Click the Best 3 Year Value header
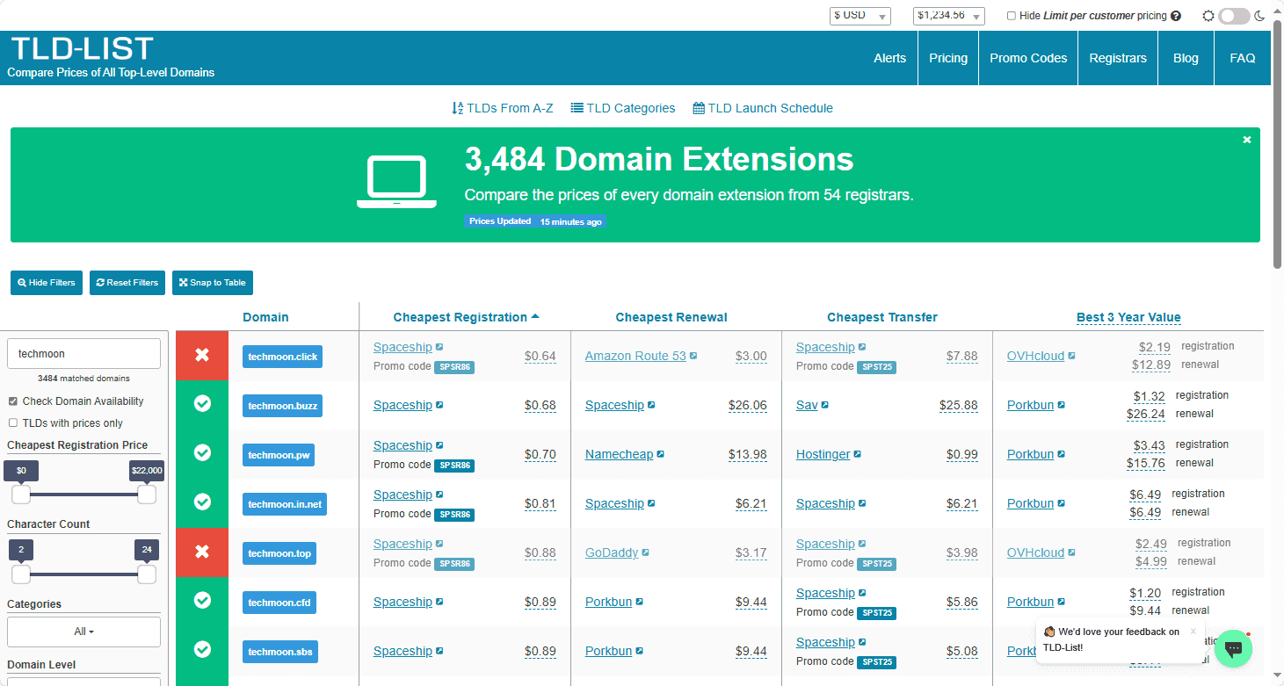The image size is (1284, 686). click(1128, 317)
